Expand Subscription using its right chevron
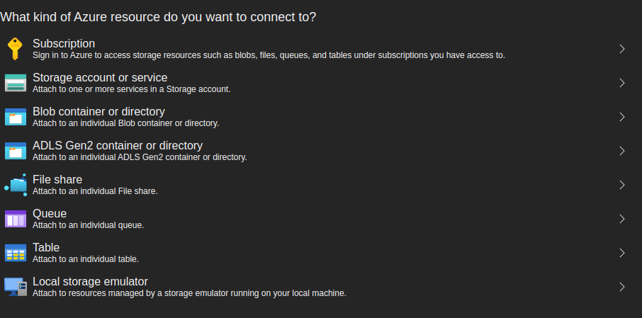 tap(621, 49)
